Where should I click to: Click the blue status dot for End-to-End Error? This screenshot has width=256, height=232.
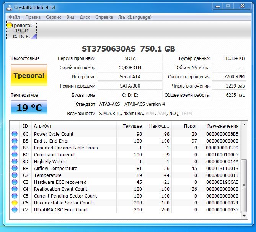click(x=15, y=141)
